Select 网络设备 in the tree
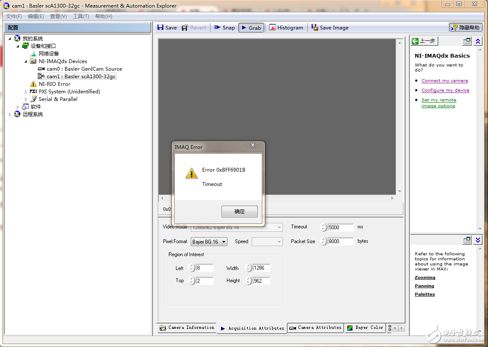 48,54
